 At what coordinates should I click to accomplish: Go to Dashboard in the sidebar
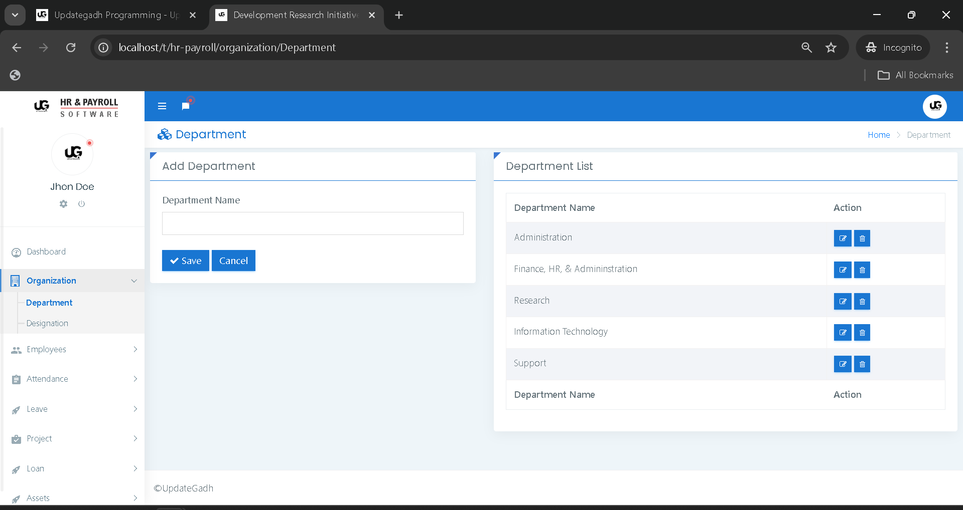[46, 251]
